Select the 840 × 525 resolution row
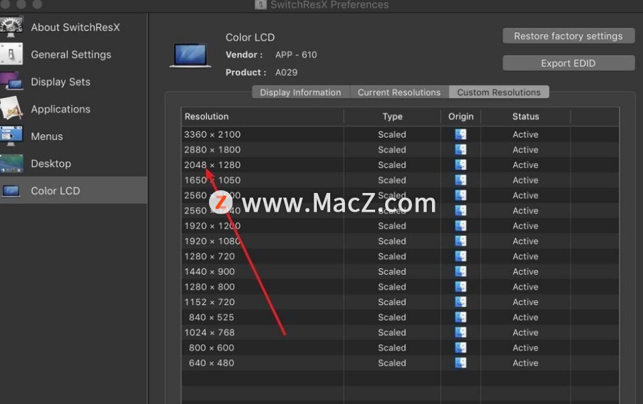The width and height of the screenshot is (643, 404). [x=401, y=317]
